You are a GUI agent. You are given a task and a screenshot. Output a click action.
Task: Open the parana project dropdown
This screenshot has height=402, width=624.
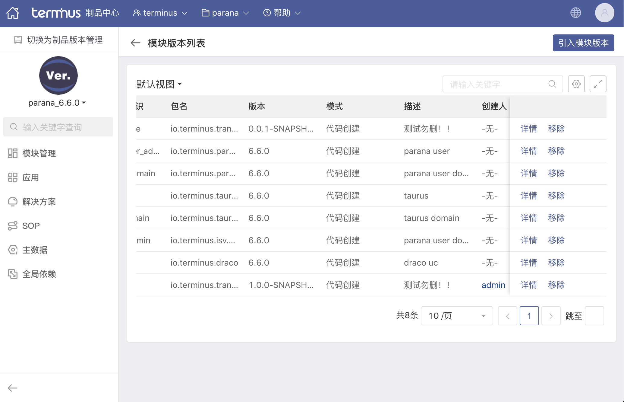225,13
